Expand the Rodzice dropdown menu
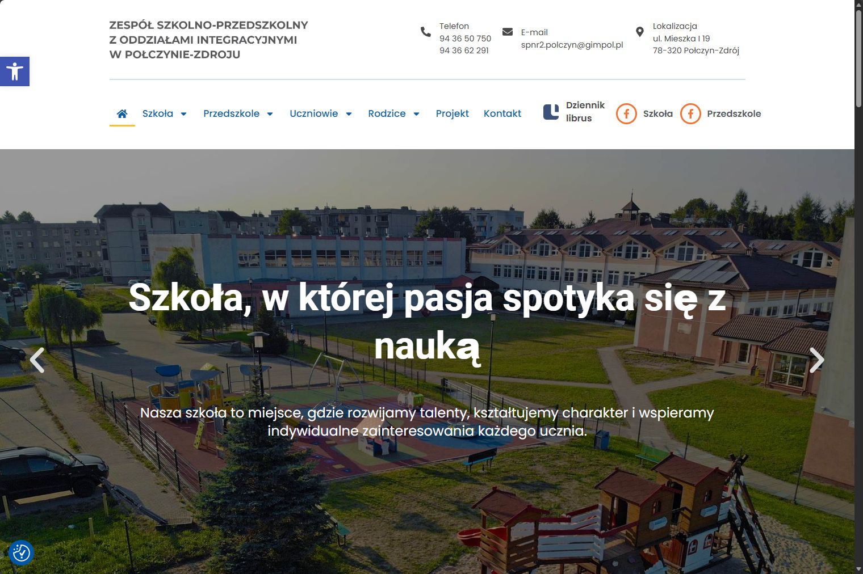This screenshot has width=863, height=574. [393, 113]
